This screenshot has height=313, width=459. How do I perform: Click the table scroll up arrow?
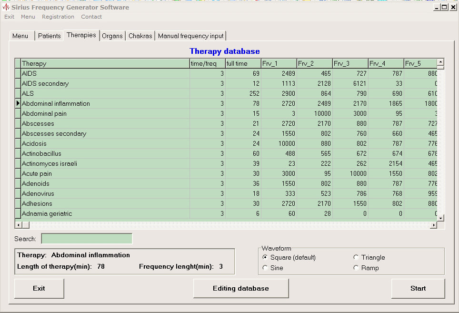tap(440, 62)
